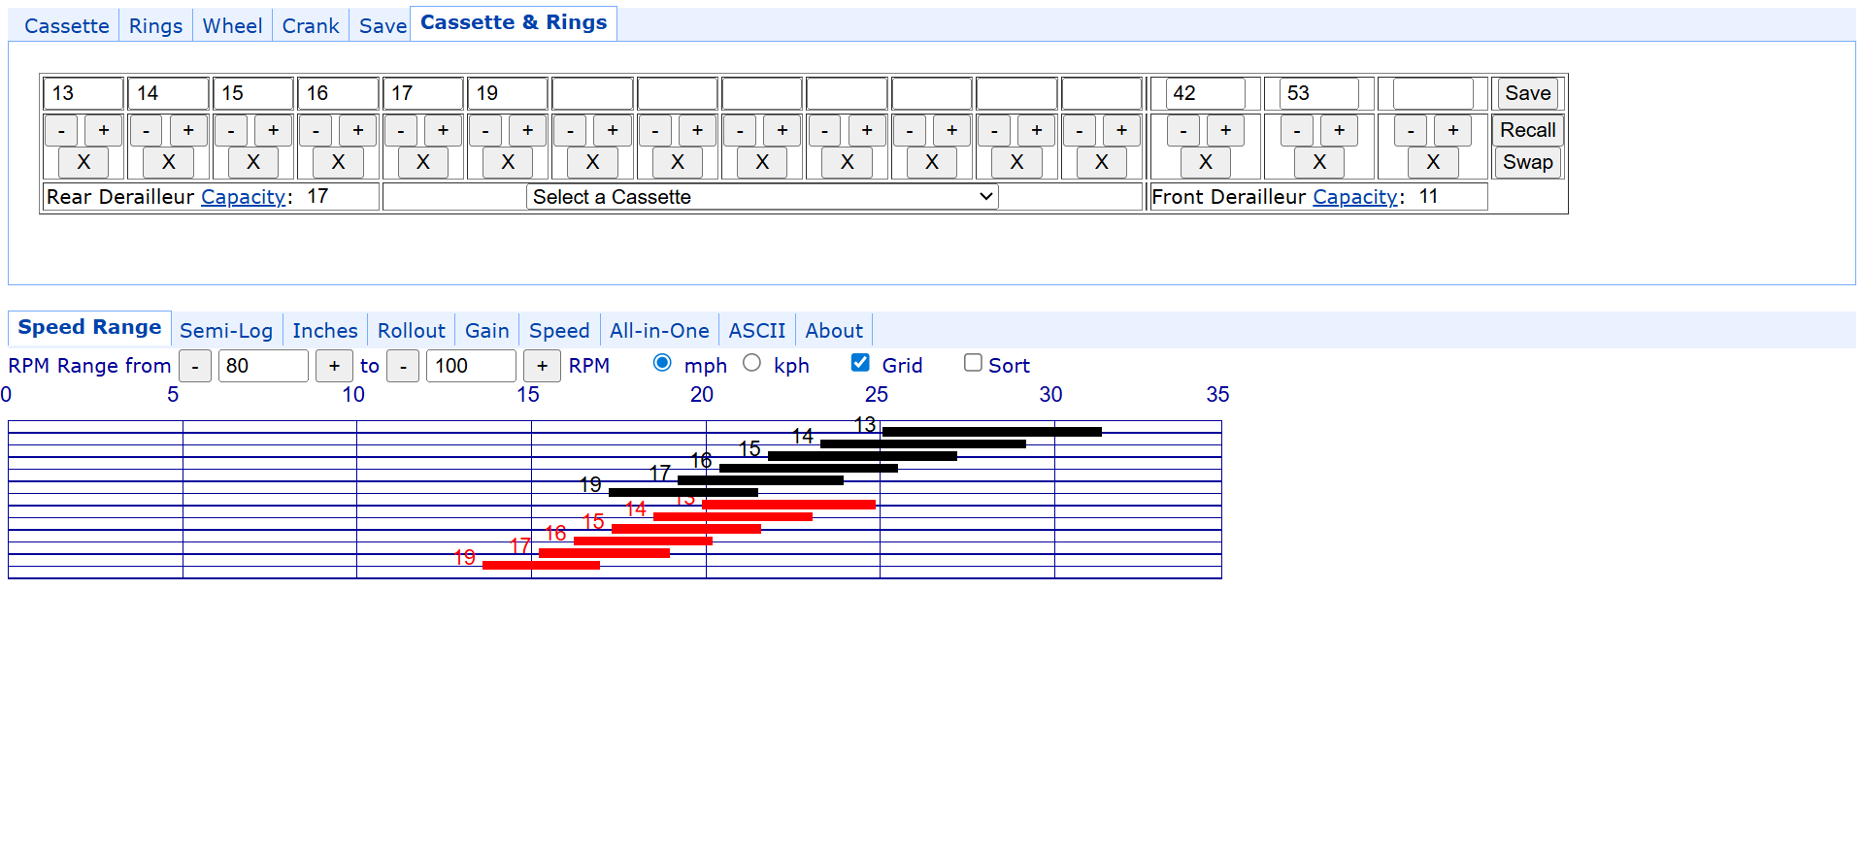Decrease the 42-tooth chainring with minus
Viewport: 1864px width, 853px height.
pos(1183,130)
